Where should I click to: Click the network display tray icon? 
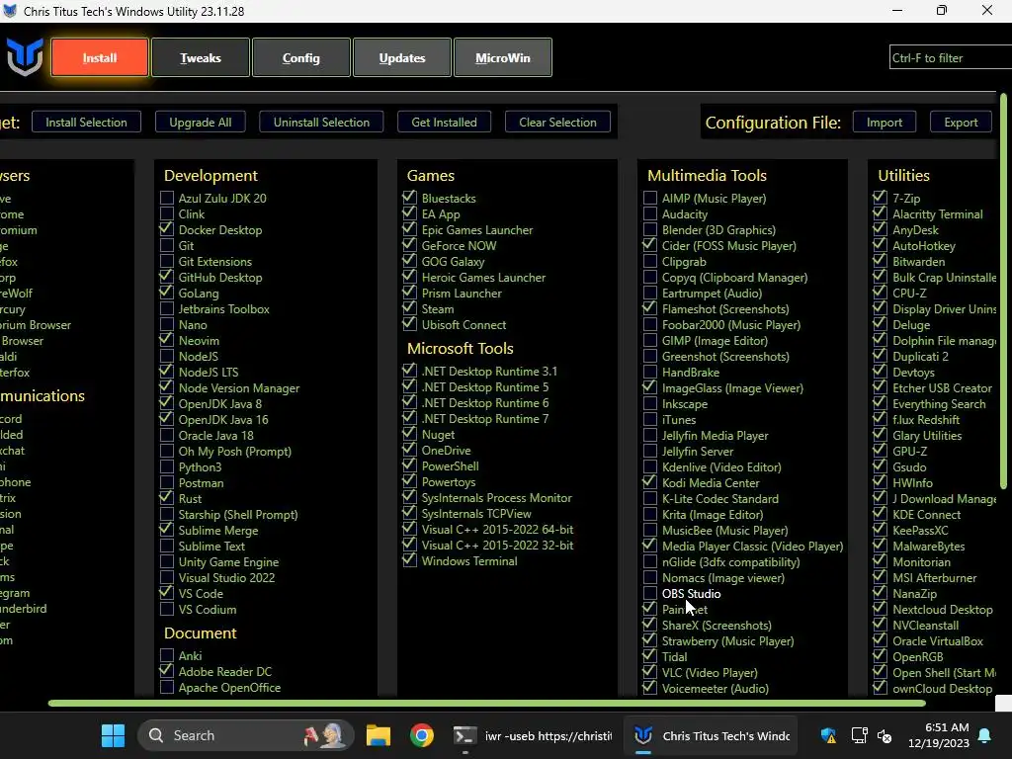pyautogui.click(x=859, y=735)
